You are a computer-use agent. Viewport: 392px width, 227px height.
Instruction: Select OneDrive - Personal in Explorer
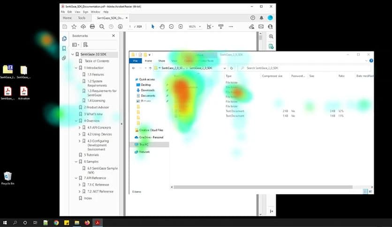pyautogui.click(x=151, y=137)
